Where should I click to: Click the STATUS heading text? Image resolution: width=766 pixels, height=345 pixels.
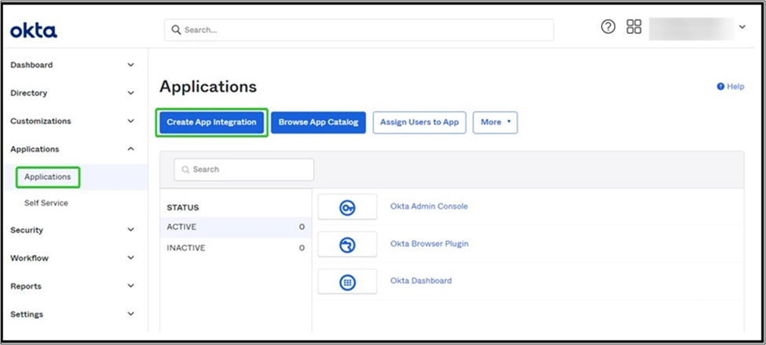pos(183,208)
